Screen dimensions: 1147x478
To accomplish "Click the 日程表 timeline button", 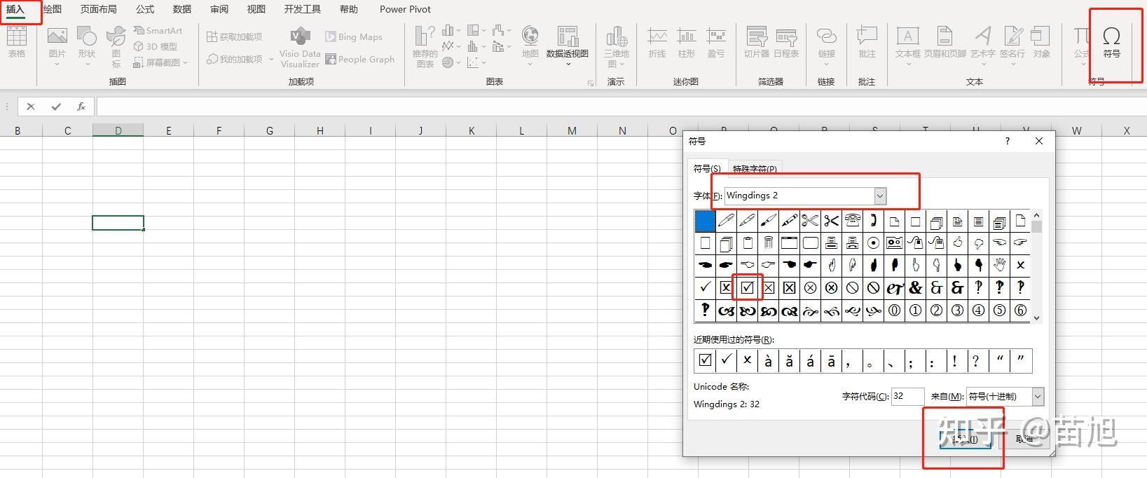I will click(x=786, y=42).
